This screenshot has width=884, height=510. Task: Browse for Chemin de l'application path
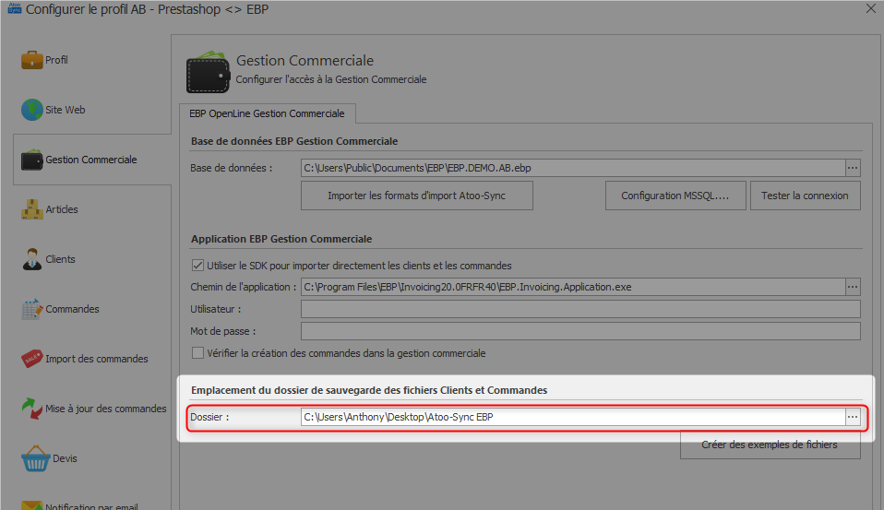click(853, 287)
